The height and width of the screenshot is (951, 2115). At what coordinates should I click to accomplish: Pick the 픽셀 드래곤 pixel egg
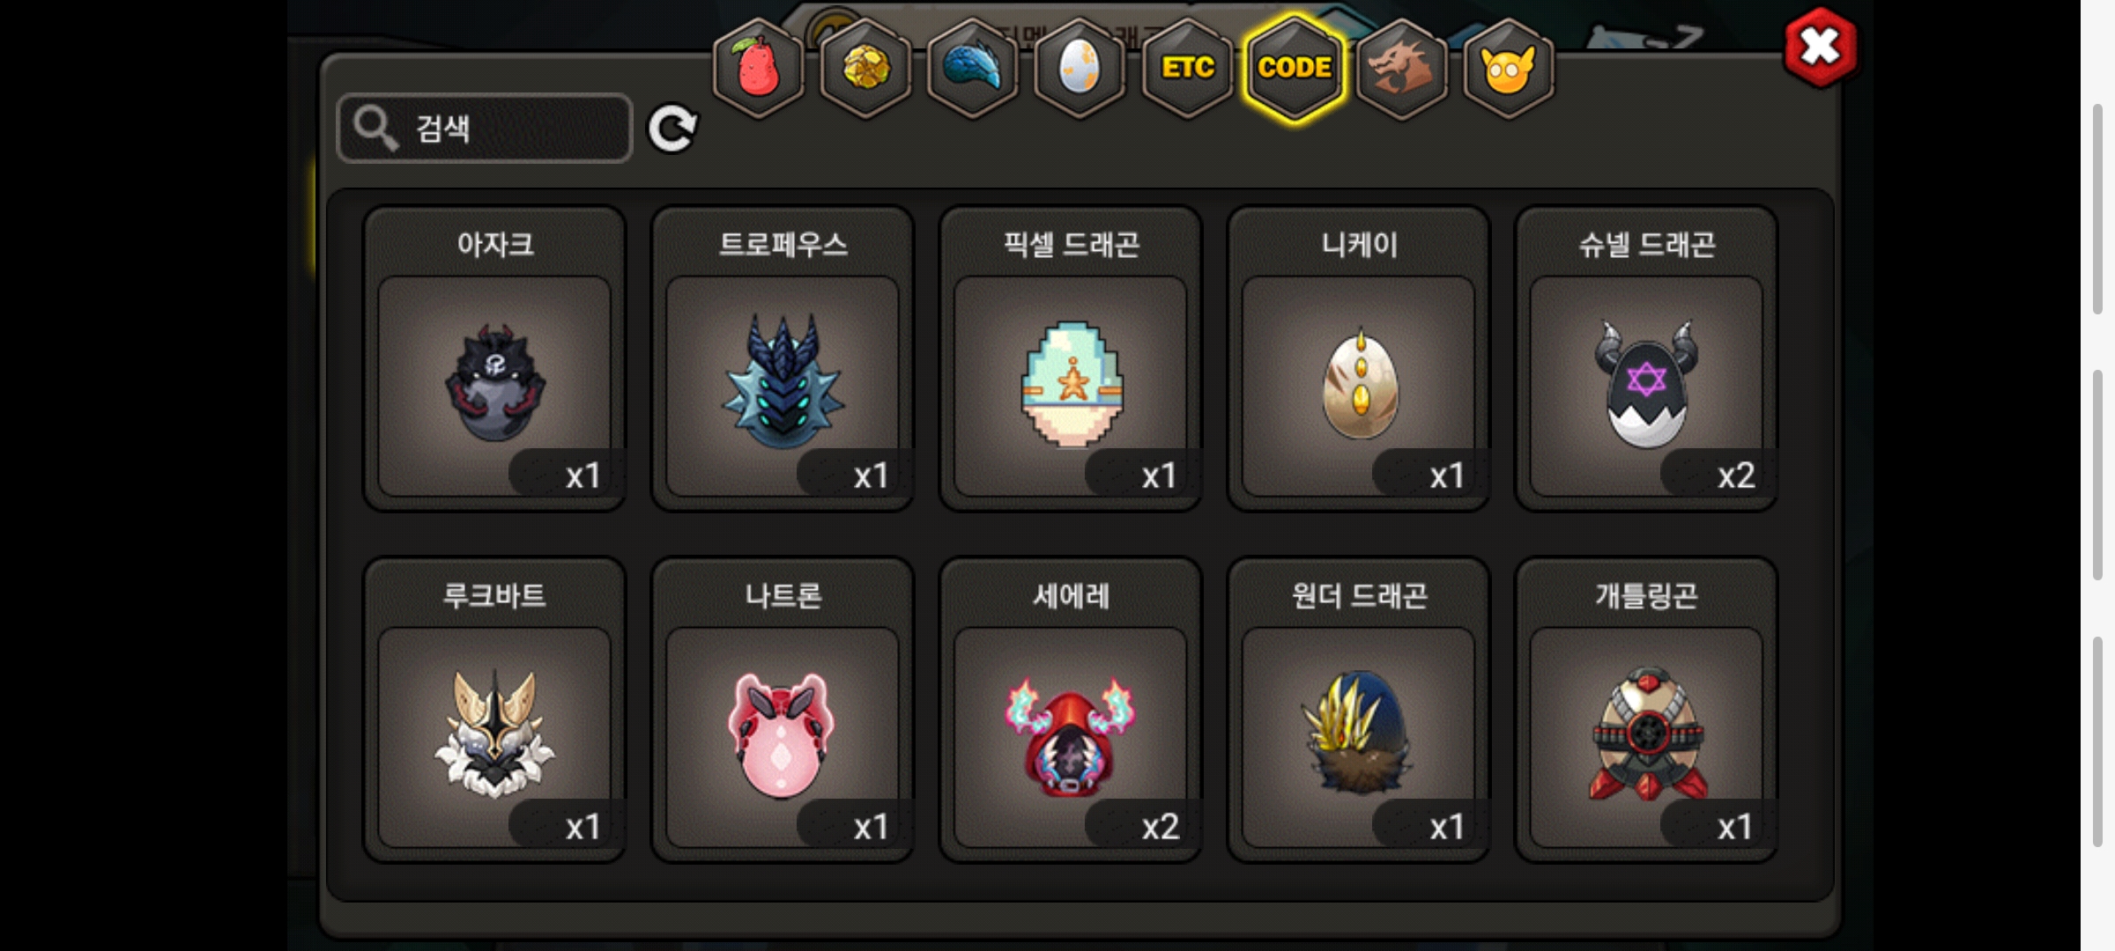(x=1071, y=358)
